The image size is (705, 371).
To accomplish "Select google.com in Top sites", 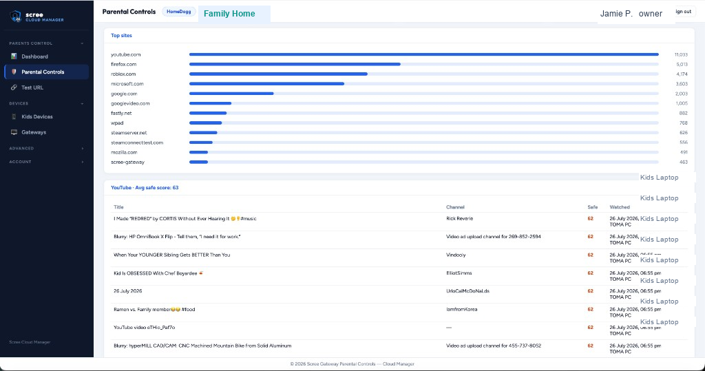I will tap(124, 94).
